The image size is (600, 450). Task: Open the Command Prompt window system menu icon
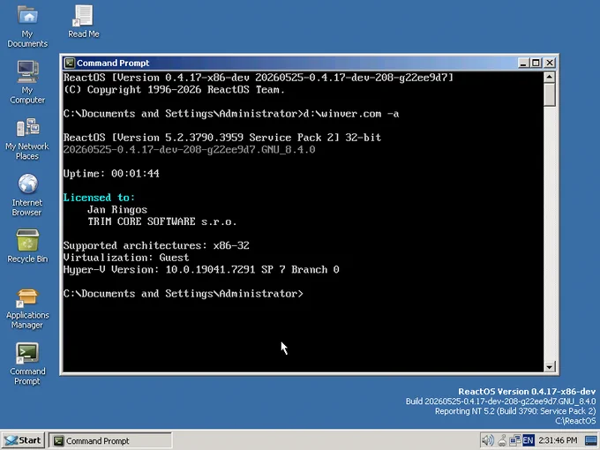pos(69,63)
